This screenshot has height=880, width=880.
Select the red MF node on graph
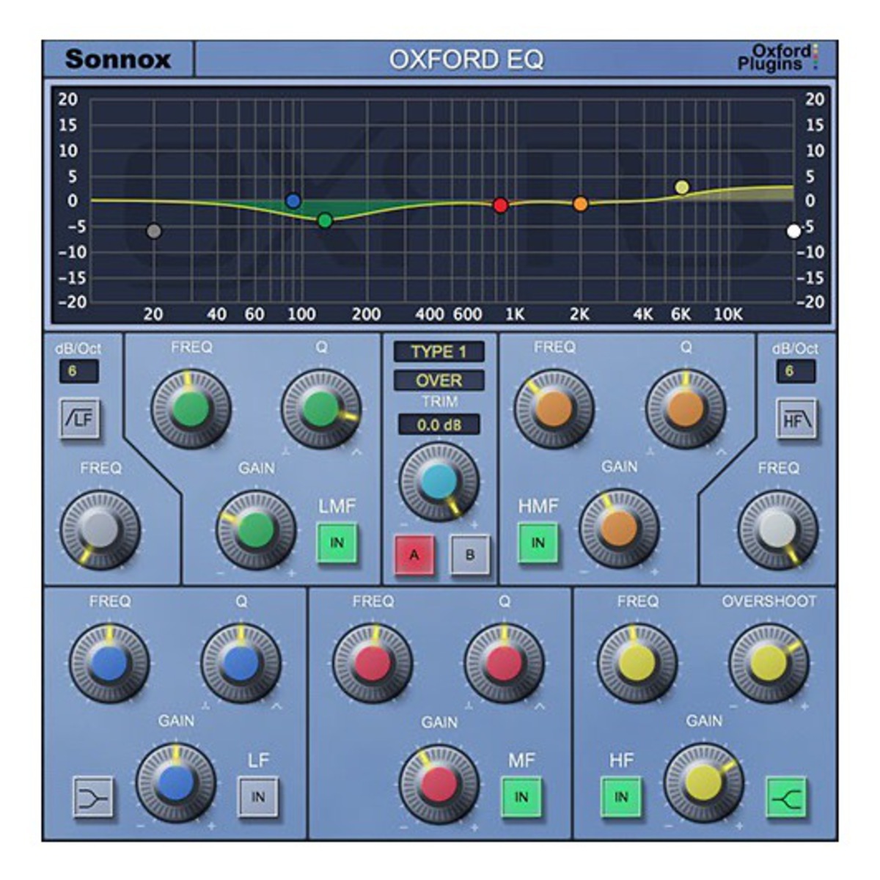pyautogui.click(x=501, y=205)
